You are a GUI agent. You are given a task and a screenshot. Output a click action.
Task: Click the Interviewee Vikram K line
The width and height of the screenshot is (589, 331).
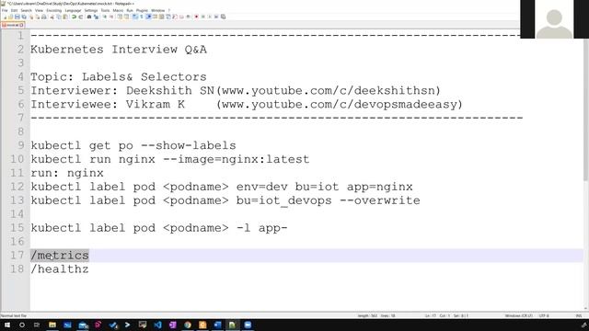[247, 104]
